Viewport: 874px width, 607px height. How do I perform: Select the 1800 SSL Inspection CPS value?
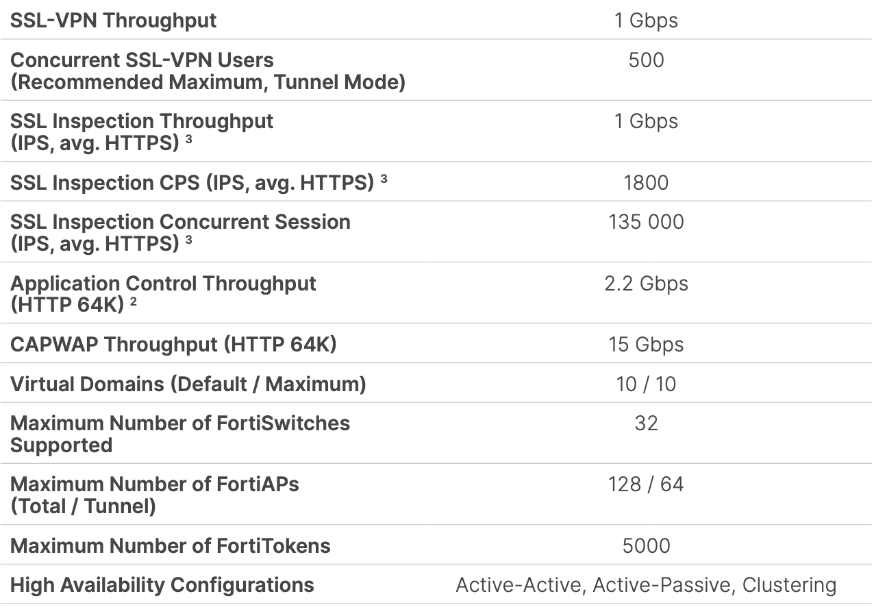646,182
